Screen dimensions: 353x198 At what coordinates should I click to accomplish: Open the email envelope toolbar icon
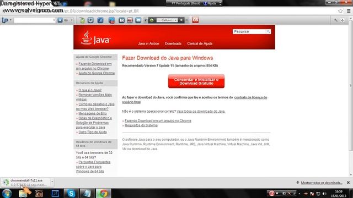(x=138, y=20)
